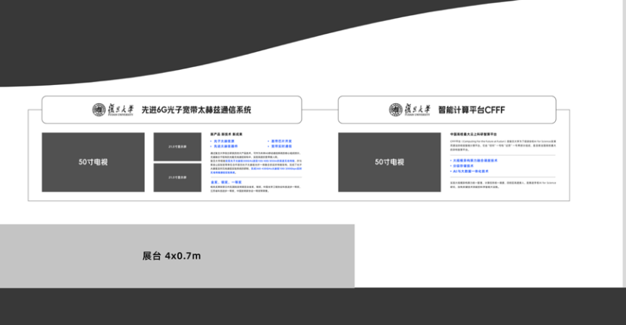This screenshot has width=626, height=325.
Task: Click the bullet 'AI与大数据一体化技术'
Action: [x=469, y=172]
